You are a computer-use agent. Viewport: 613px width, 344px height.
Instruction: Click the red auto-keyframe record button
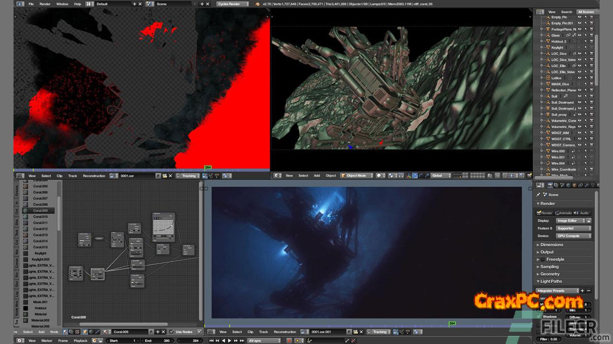(289, 341)
